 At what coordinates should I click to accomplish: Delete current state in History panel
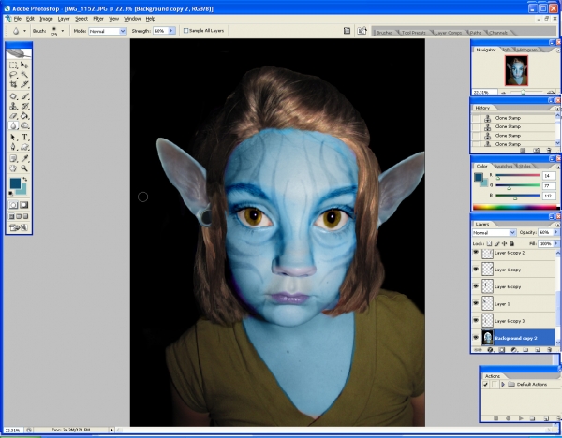(x=549, y=151)
